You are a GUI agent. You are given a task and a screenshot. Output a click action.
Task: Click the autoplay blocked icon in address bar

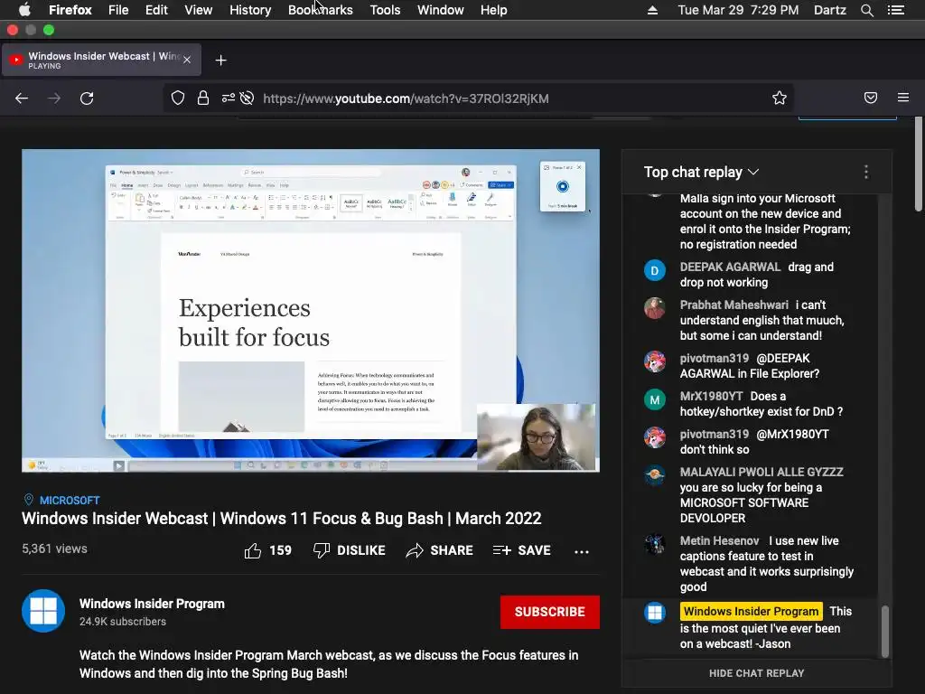(248, 98)
